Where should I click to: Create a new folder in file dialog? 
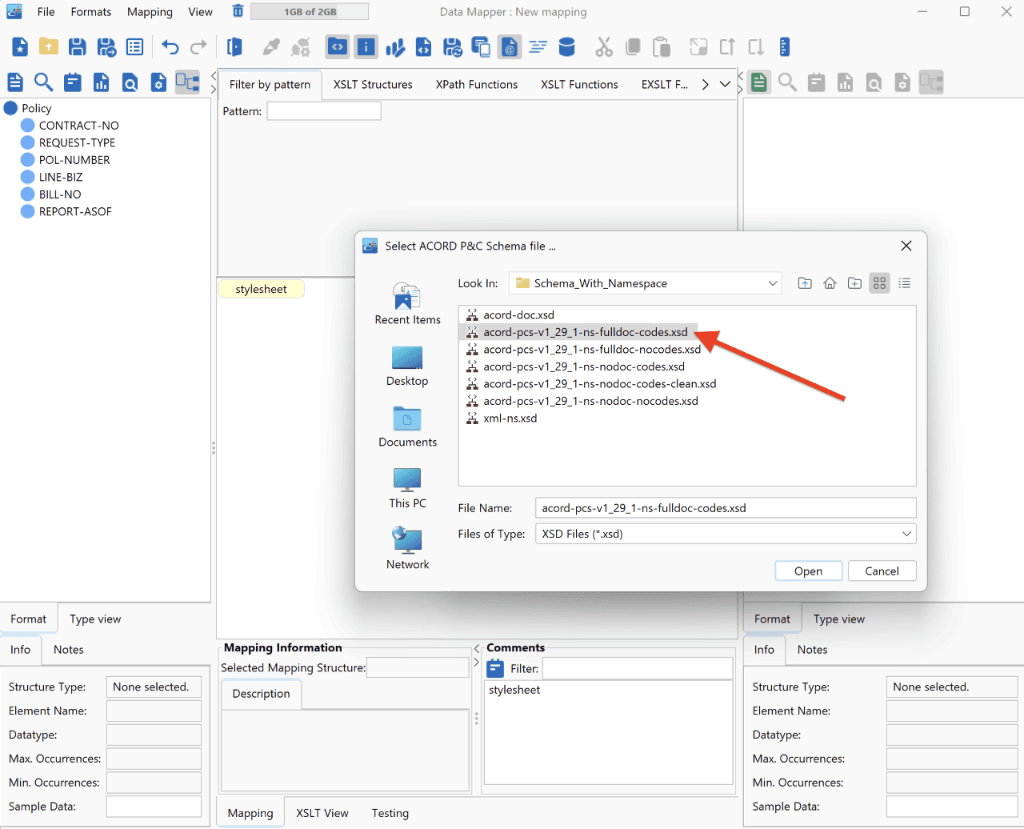pos(854,283)
